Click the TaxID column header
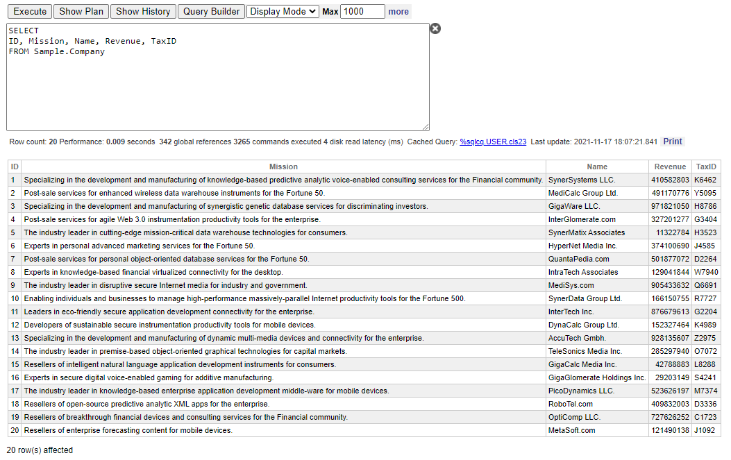This screenshot has width=731, height=460. coord(706,167)
